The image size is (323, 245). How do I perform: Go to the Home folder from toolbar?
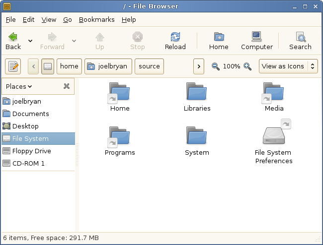(x=219, y=41)
